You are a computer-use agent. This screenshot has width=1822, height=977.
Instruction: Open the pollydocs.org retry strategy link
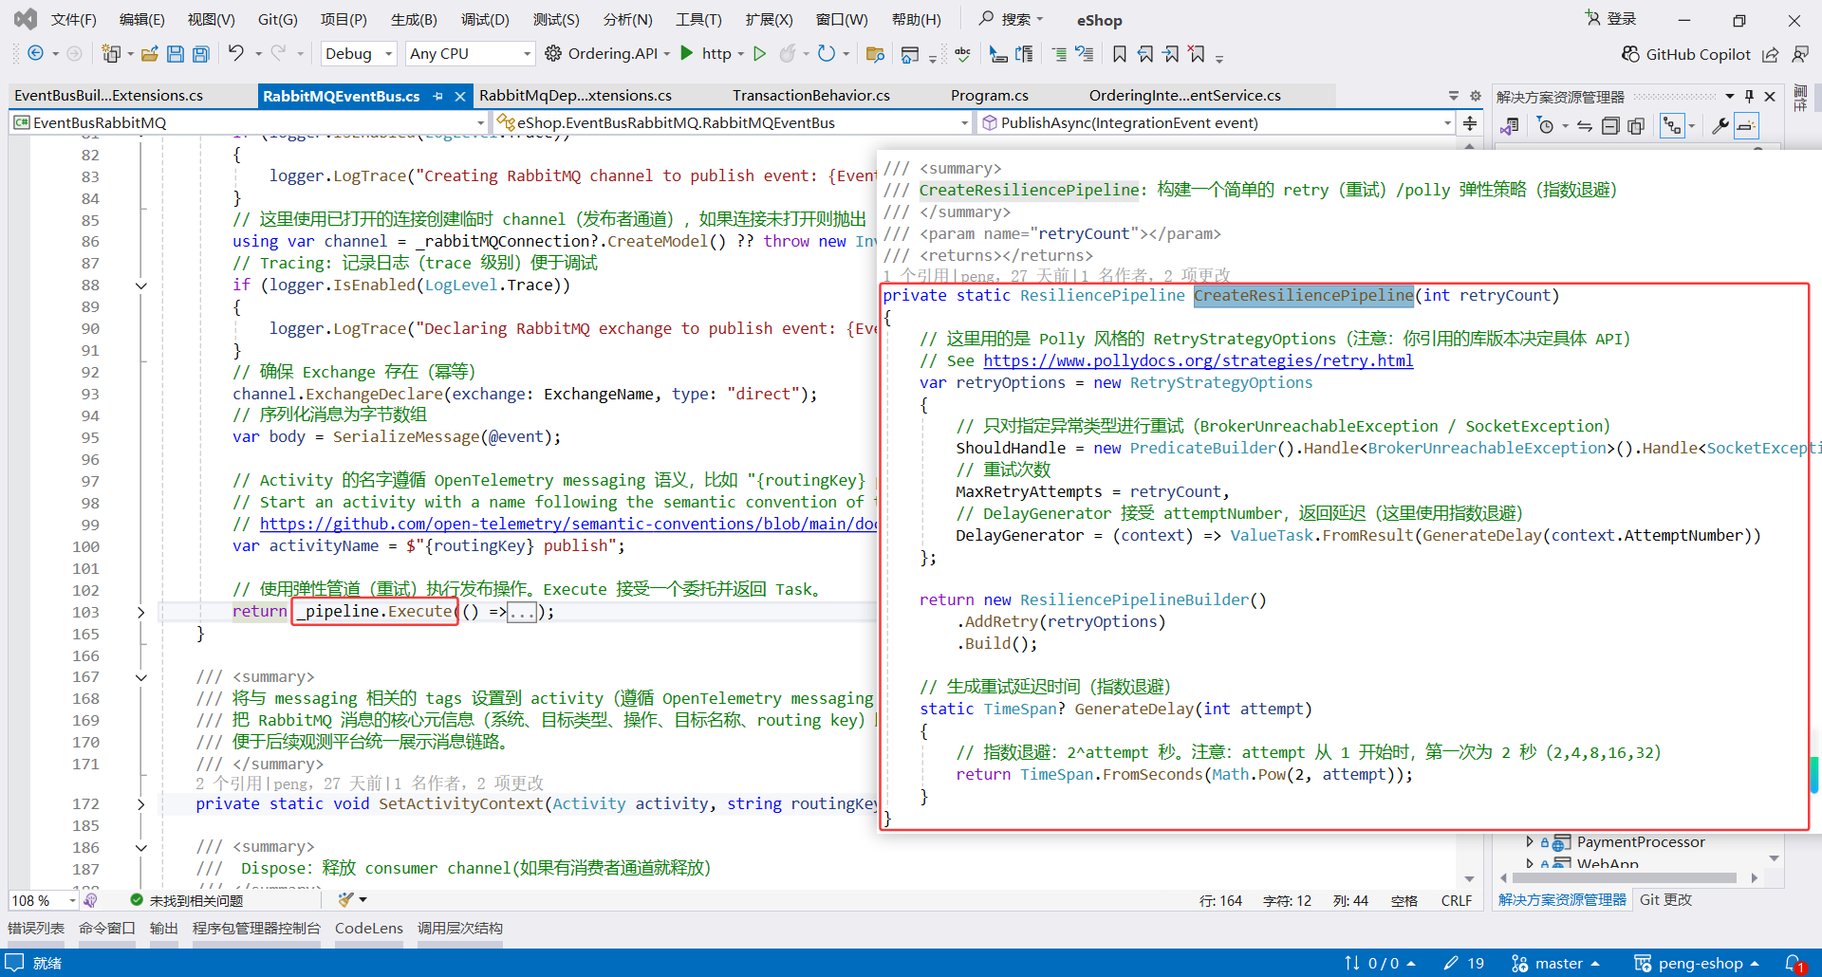tap(1198, 361)
